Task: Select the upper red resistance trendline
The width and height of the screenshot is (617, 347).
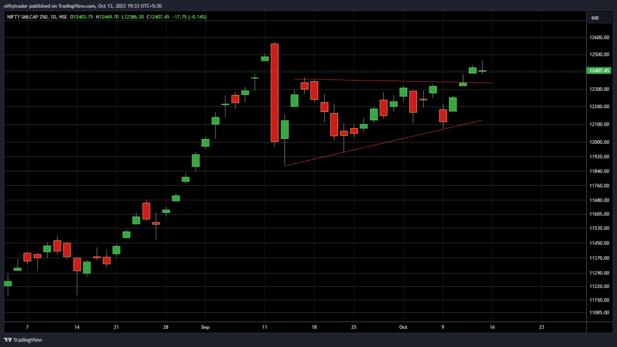Action: 393,81
